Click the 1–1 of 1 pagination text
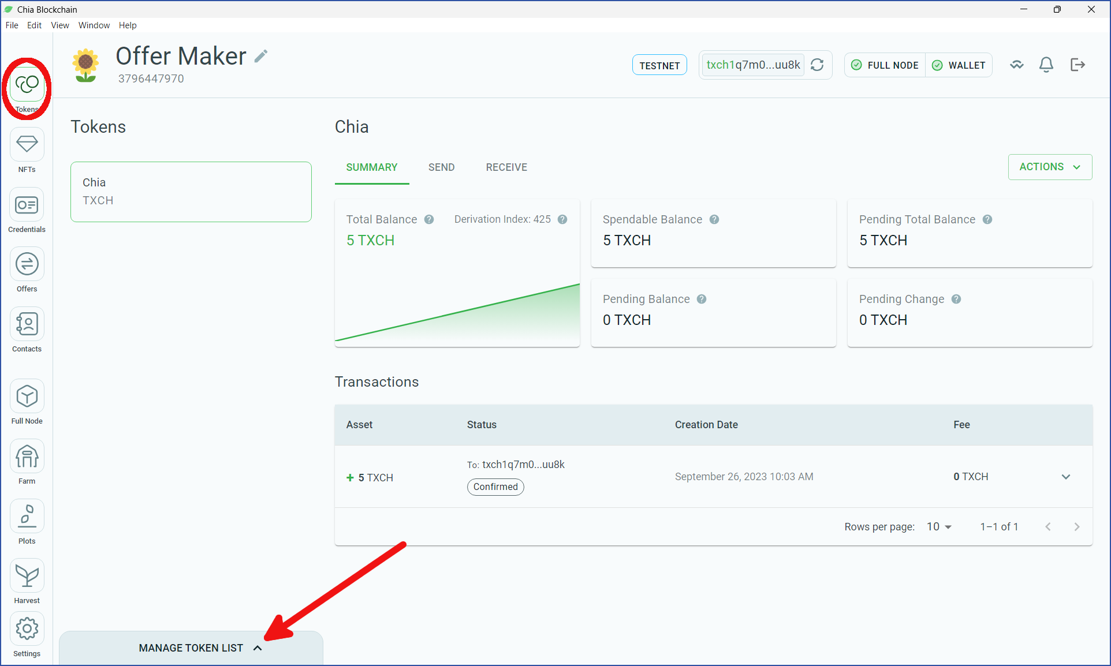 point(999,526)
